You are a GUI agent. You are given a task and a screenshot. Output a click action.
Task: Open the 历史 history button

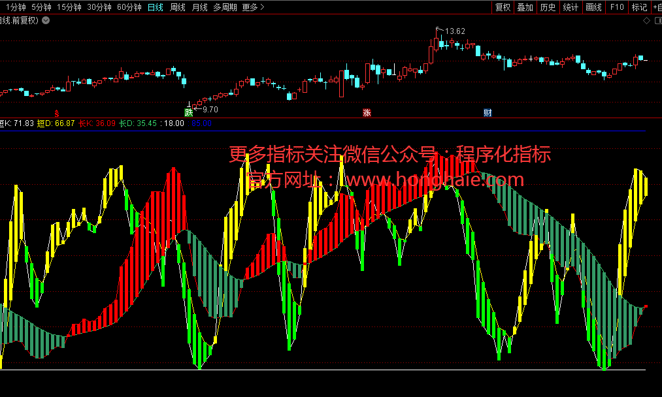tap(548, 7)
